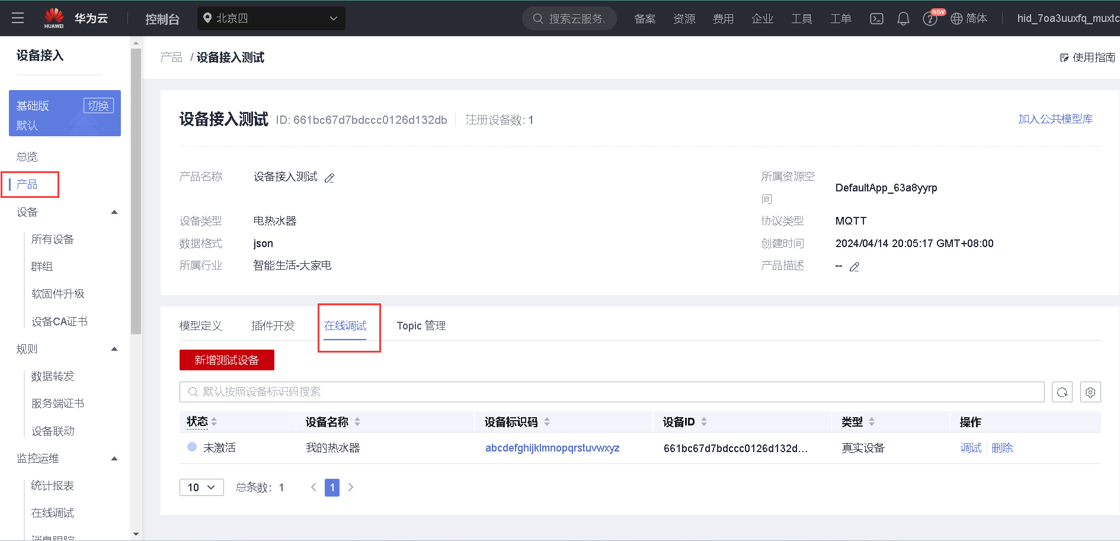This screenshot has width=1120, height=541.
Task: Go to 控制台 console home
Action: pos(162,19)
